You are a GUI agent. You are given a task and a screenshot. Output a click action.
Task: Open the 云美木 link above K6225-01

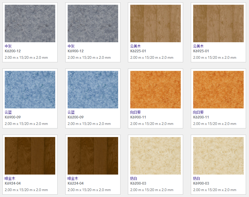135,46
